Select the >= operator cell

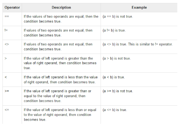(x=7, y=91)
